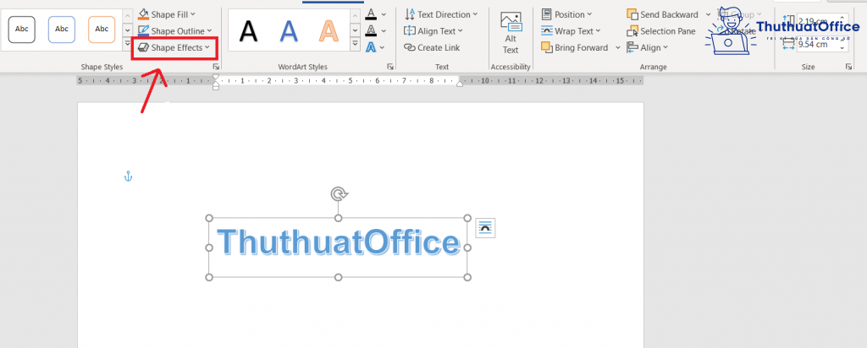The image size is (867, 348).
Task: Open Shape Styles dialog launcher
Action: pos(216,67)
